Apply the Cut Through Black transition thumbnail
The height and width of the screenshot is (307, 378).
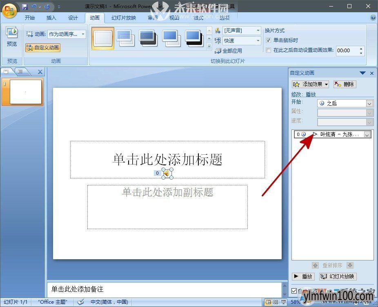click(x=194, y=38)
